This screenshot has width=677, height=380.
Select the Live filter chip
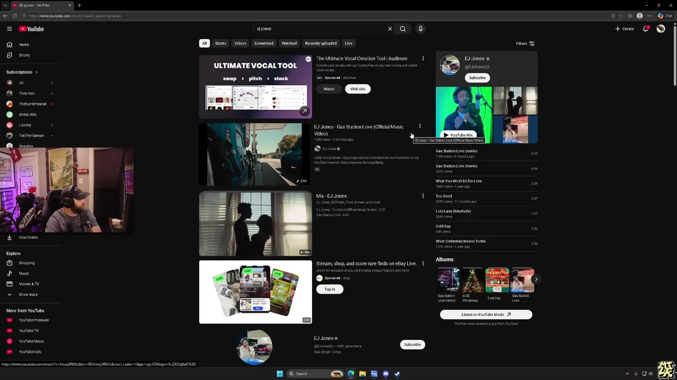coord(349,43)
